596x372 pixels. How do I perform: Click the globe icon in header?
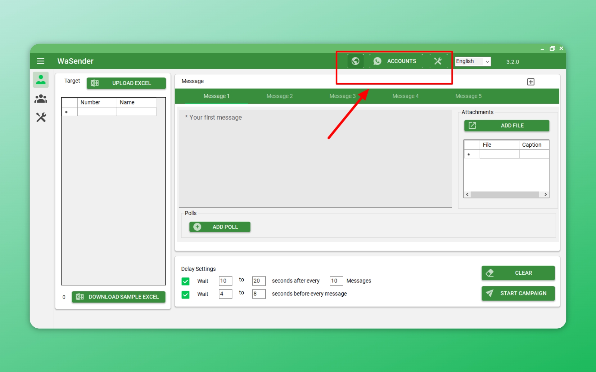pos(355,61)
